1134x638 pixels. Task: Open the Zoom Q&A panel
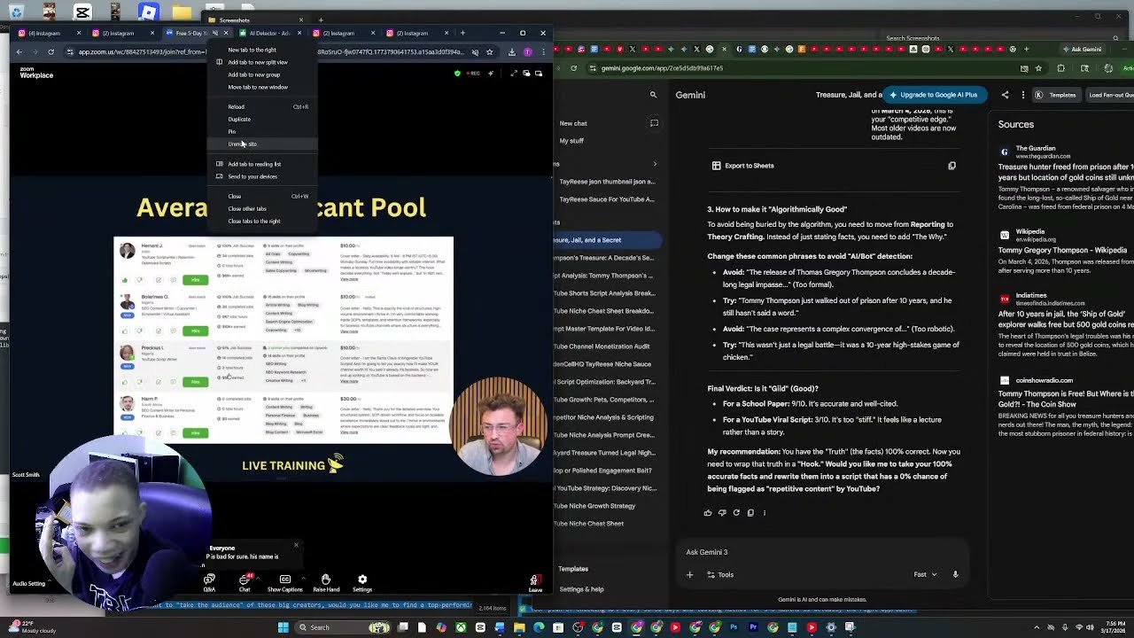(x=209, y=582)
